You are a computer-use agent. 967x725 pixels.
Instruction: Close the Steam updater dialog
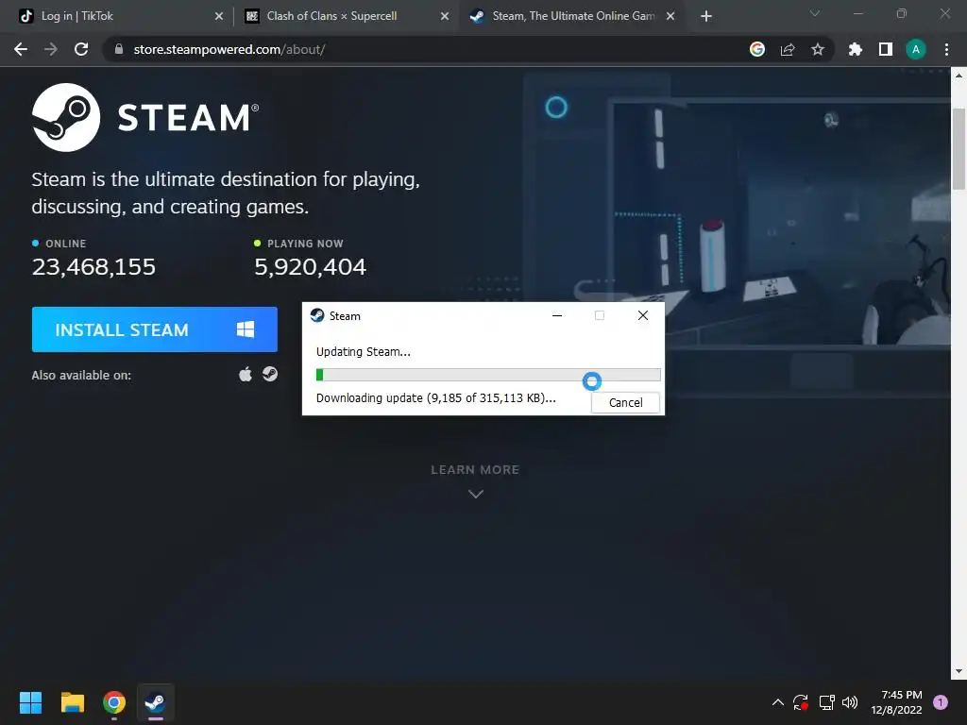(x=642, y=315)
